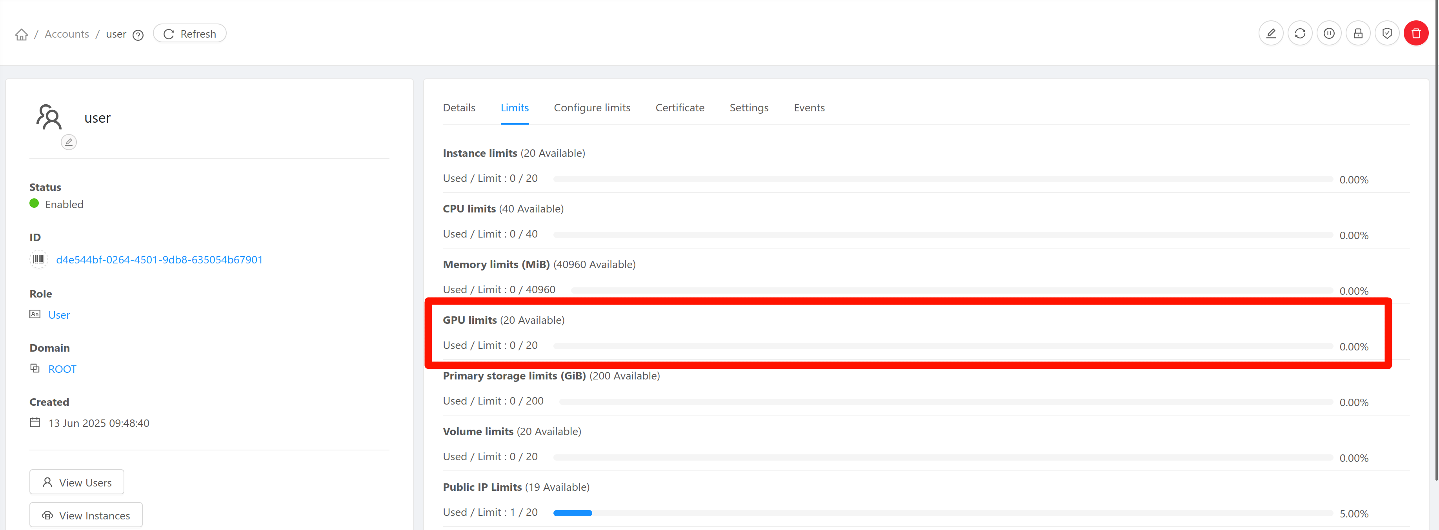Click the 'Instance limits' heading
The width and height of the screenshot is (1439, 530).
pos(480,153)
